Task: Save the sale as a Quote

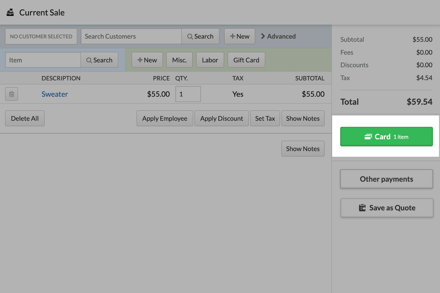Action: (387, 208)
